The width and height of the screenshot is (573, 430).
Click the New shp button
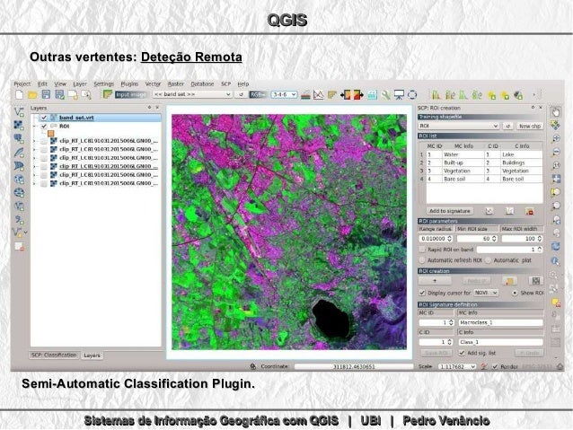(x=529, y=127)
